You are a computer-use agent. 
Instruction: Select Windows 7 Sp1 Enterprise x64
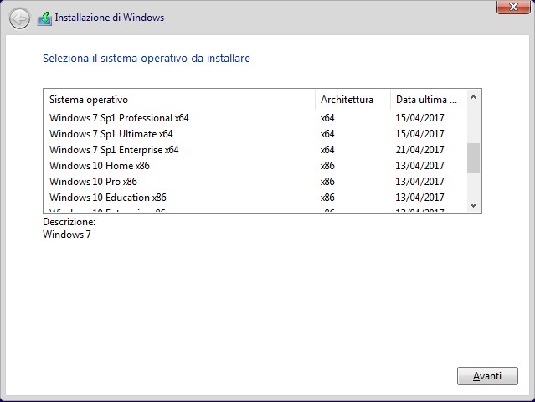[255, 150]
